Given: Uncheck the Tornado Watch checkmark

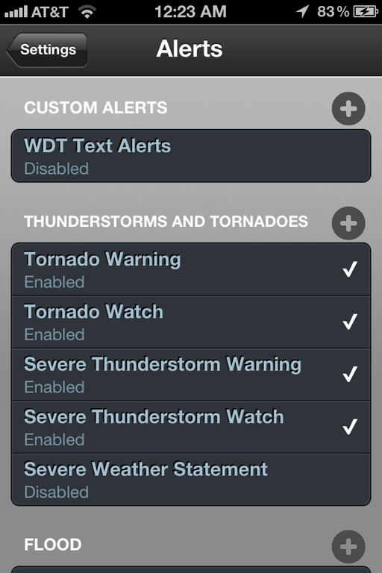Looking at the screenshot, I should (x=350, y=322).
